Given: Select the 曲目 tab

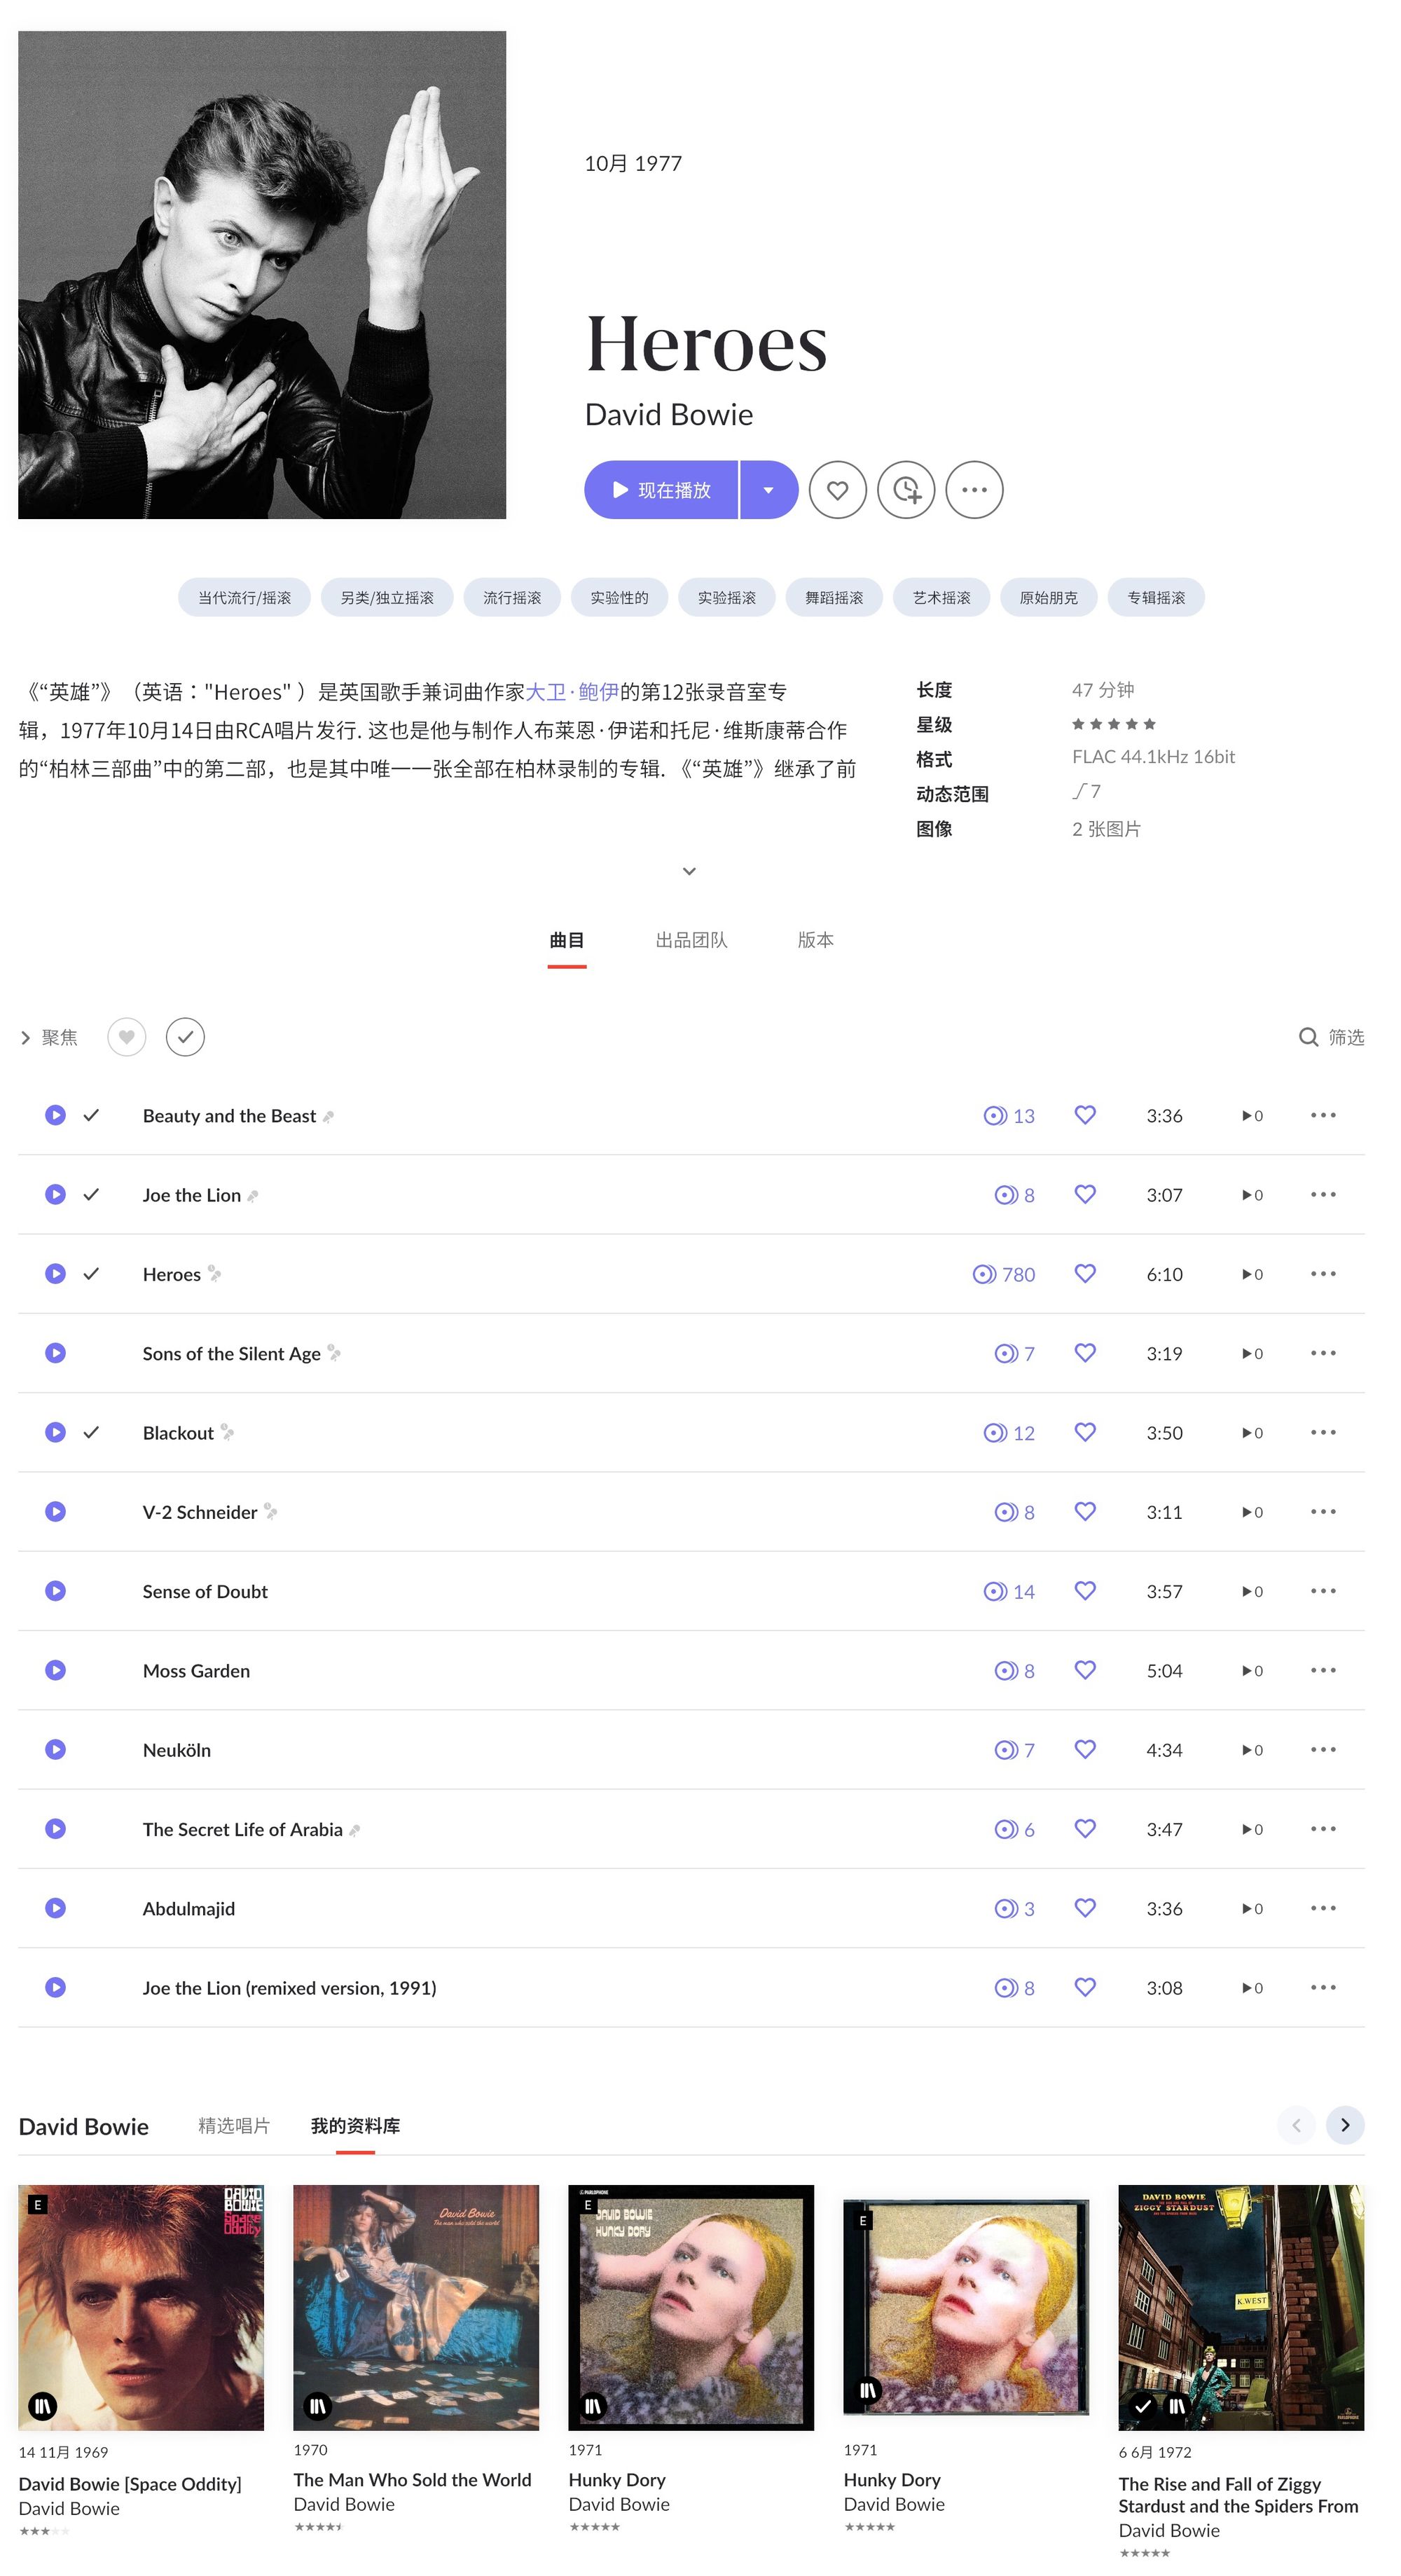Looking at the screenshot, I should 567,940.
